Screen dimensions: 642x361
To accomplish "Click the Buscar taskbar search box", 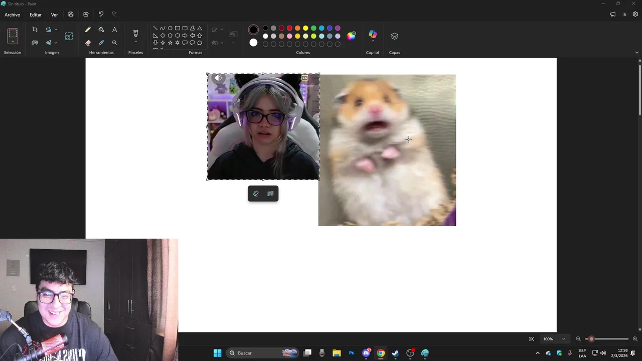I will [x=263, y=353].
